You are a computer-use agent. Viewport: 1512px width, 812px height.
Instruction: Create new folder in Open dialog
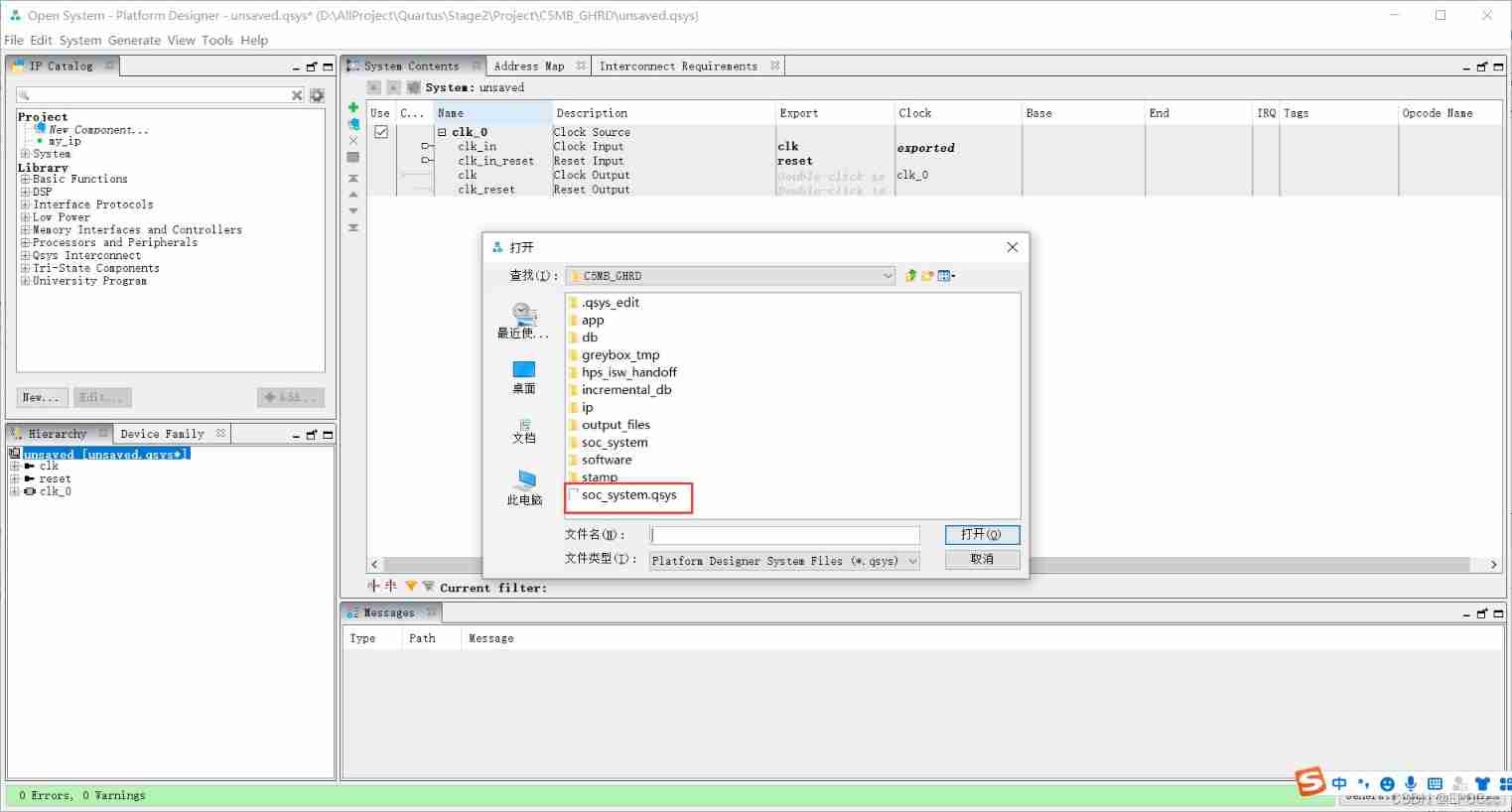click(927, 276)
